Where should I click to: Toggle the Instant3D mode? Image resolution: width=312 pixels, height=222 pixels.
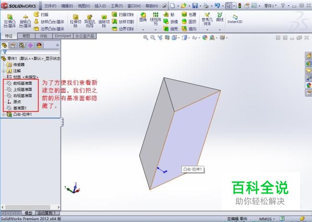pos(235,19)
